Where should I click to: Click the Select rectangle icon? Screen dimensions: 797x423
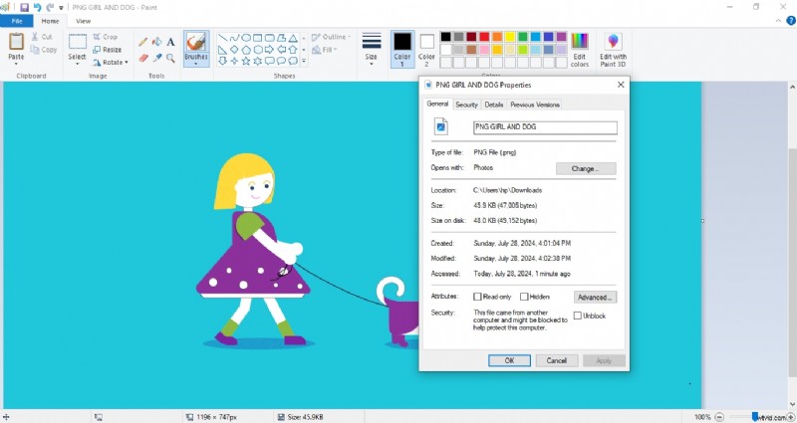coord(78,42)
